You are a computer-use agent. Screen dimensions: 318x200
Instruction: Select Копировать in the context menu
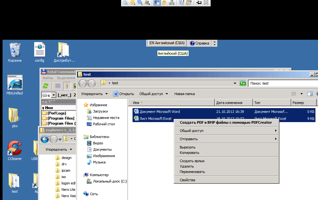click(189, 153)
